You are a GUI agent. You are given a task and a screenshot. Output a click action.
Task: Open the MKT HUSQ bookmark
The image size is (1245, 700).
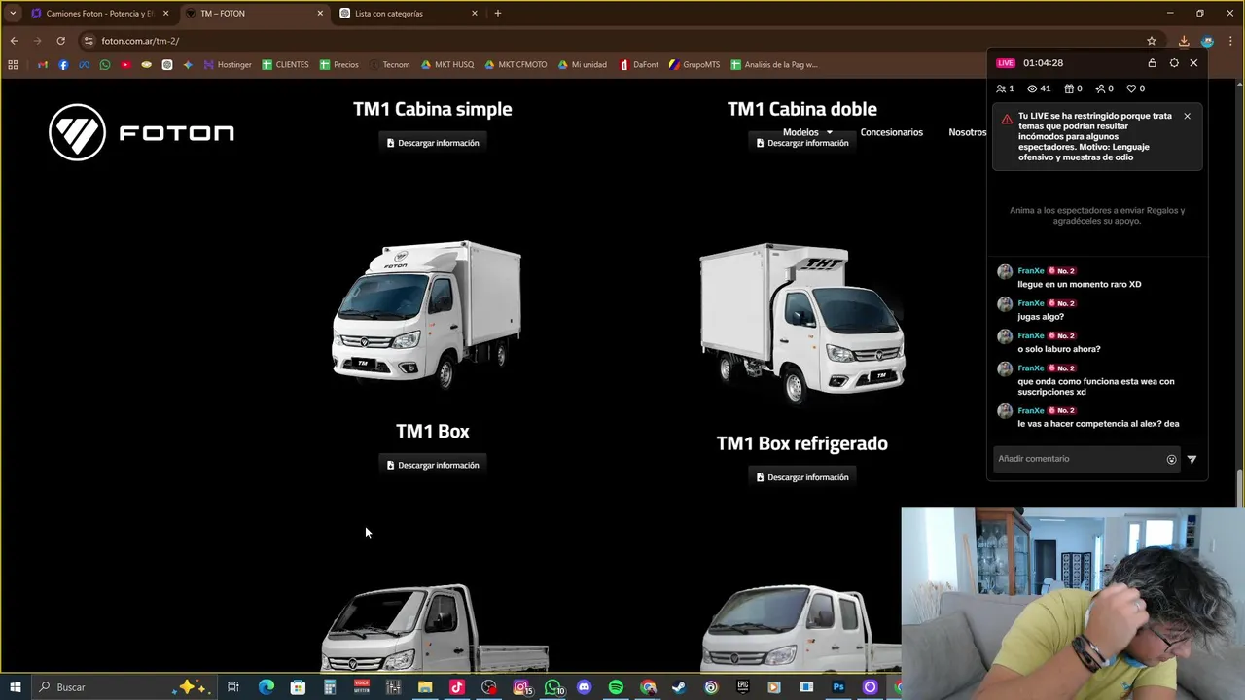447,65
